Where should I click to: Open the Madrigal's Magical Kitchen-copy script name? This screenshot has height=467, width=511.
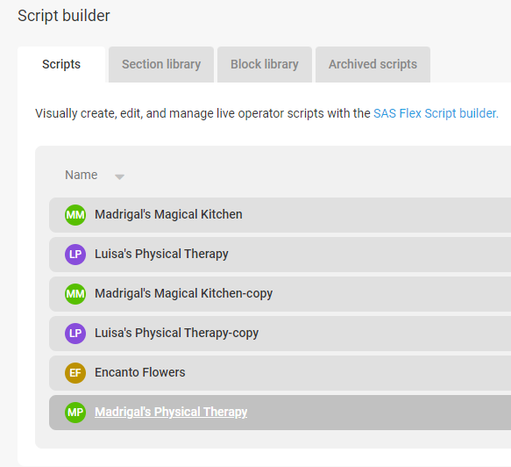click(183, 293)
